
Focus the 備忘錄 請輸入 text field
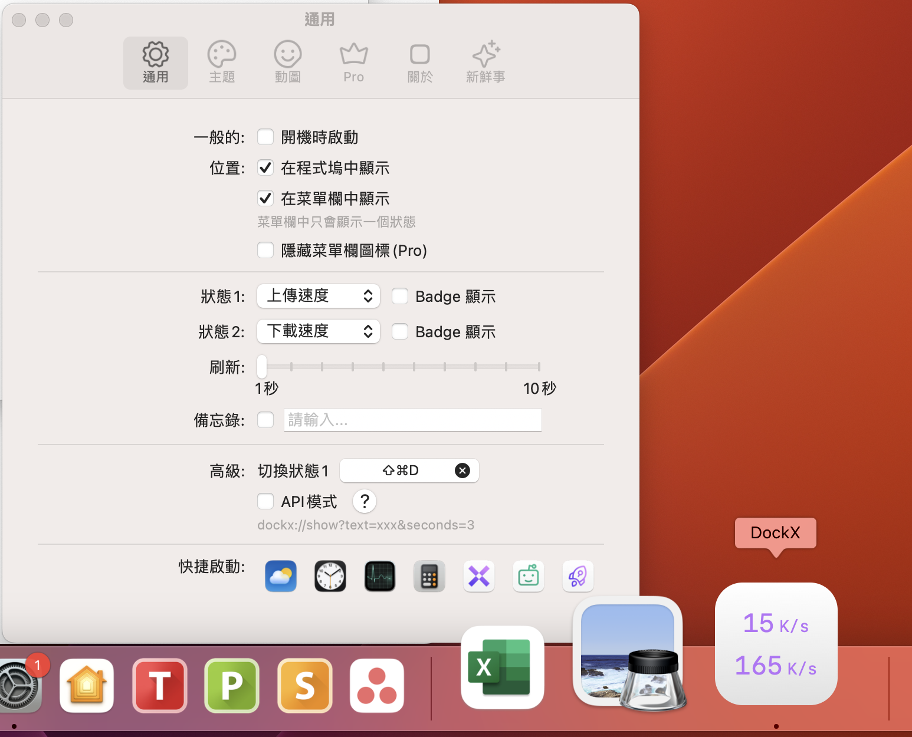413,420
